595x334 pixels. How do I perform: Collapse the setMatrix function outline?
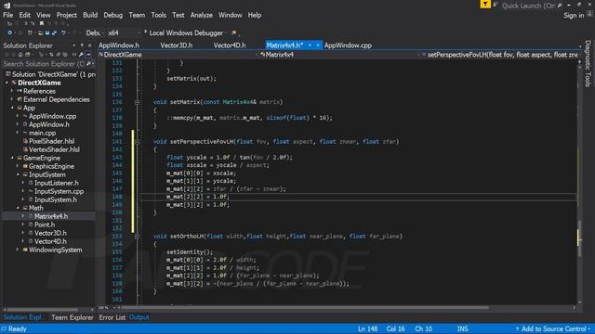(138, 102)
